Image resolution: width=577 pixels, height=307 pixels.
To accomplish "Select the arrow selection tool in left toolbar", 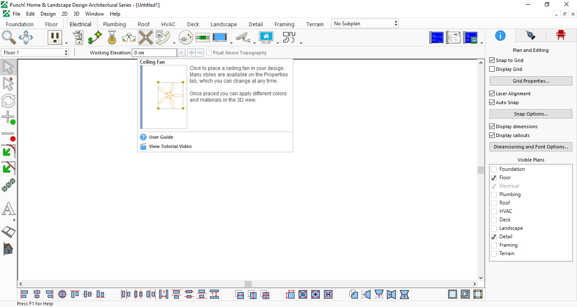I will 8,67.
